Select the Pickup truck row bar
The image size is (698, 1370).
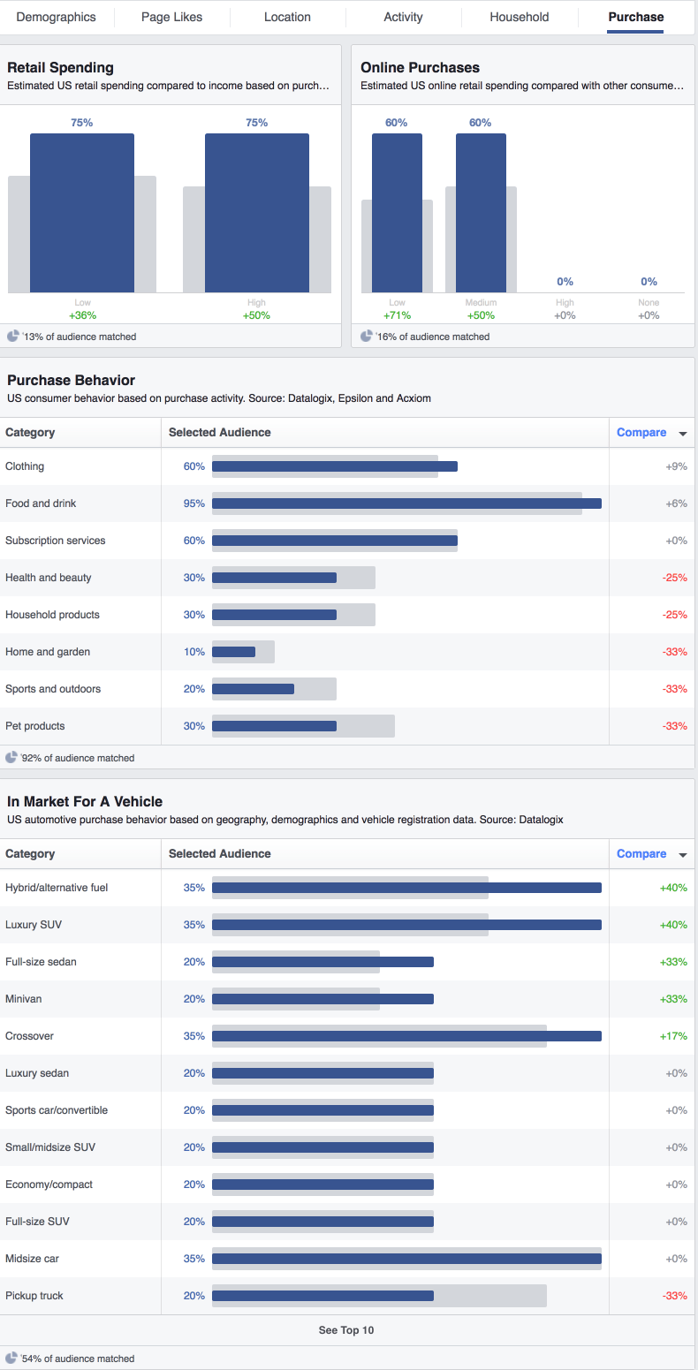coord(322,1296)
